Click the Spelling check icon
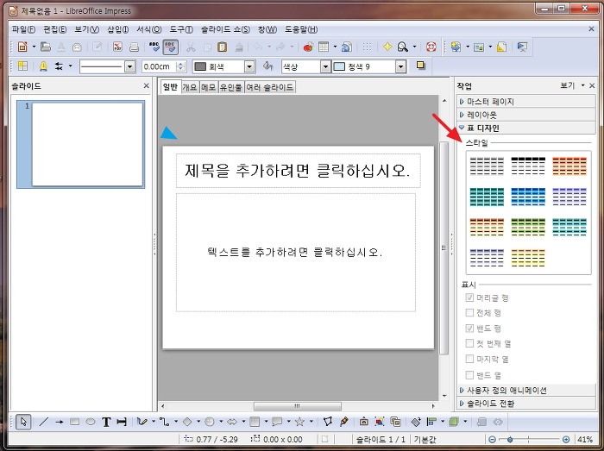This screenshot has width=604, height=451. pyautogui.click(x=154, y=47)
